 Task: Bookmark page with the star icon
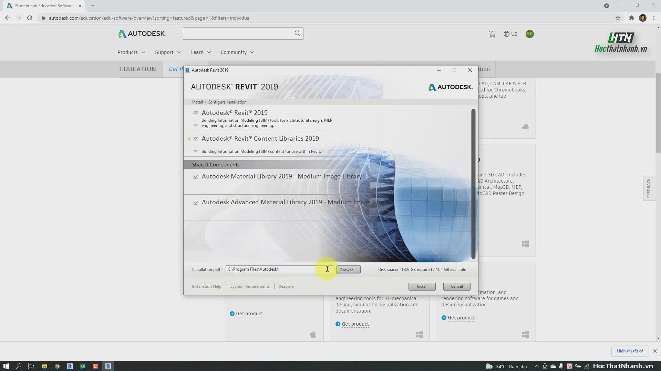(618, 18)
